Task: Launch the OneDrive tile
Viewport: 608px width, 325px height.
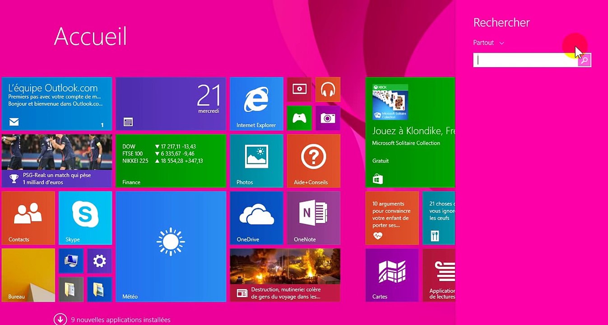Action: click(x=256, y=218)
